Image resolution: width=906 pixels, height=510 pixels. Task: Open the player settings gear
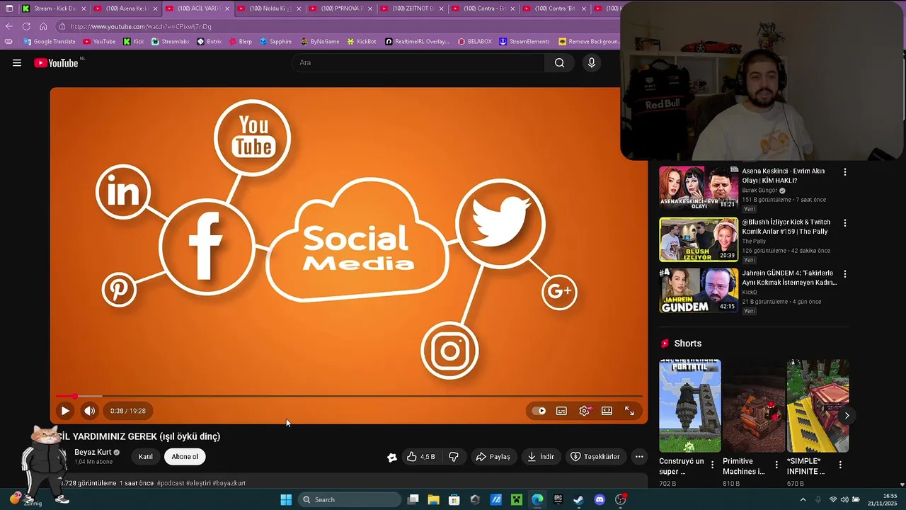point(584,411)
